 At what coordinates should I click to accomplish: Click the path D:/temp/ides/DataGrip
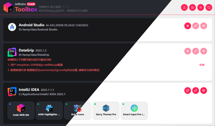[x=34, y=55]
